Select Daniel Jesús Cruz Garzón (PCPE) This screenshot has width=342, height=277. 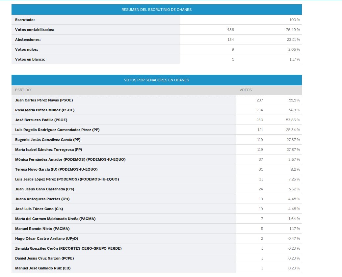[x=44, y=258]
